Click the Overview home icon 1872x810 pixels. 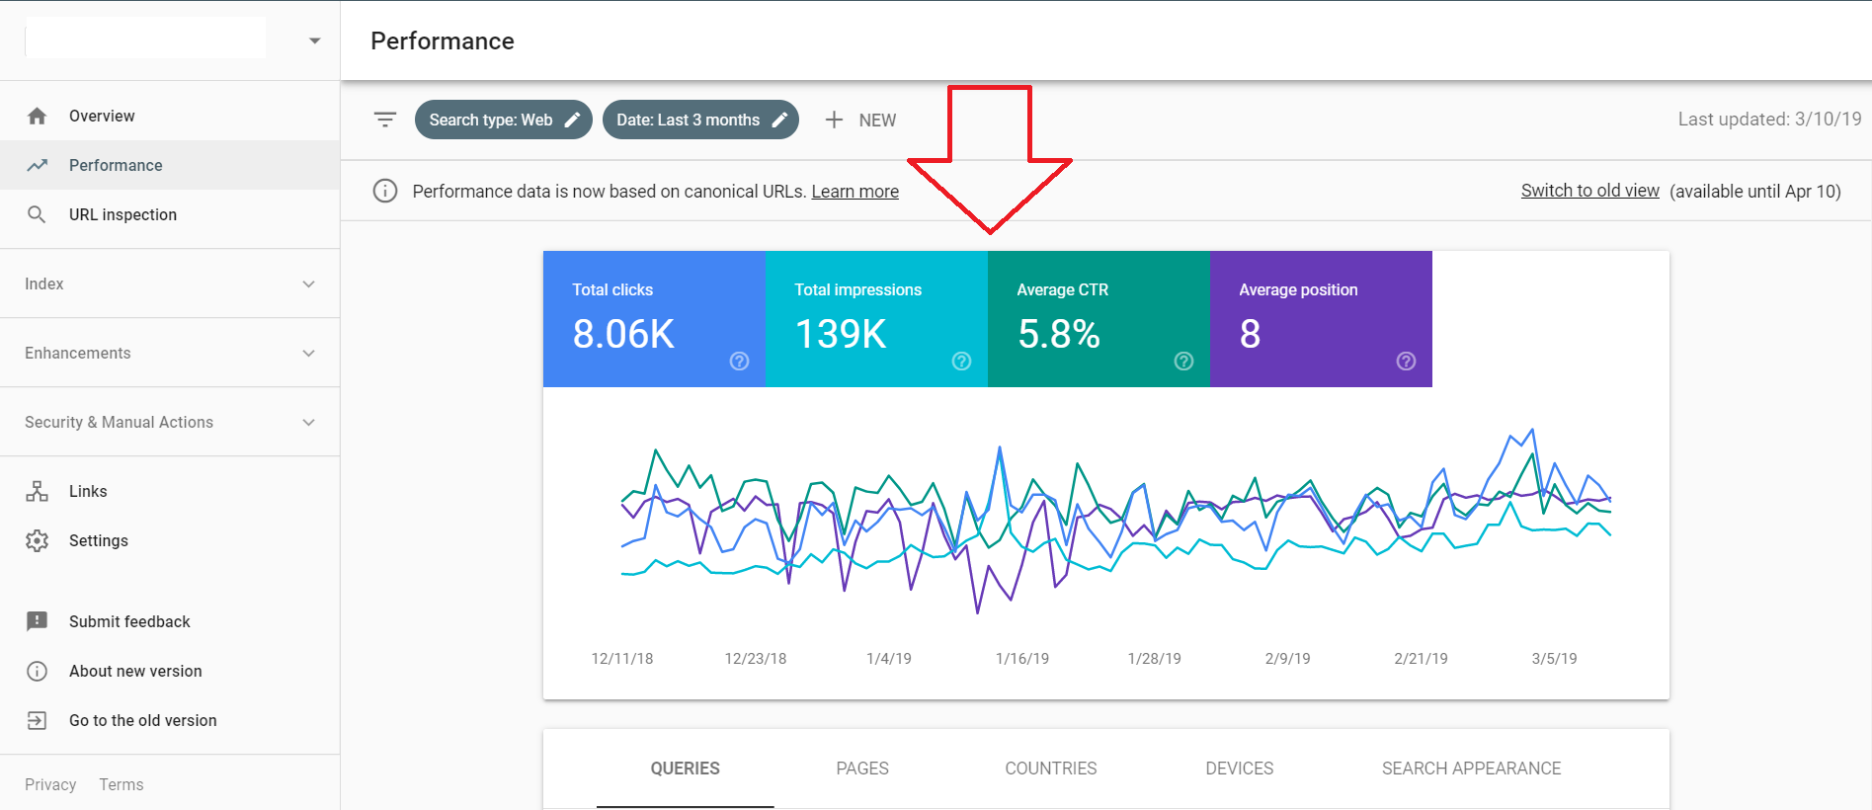coord(38,116)
